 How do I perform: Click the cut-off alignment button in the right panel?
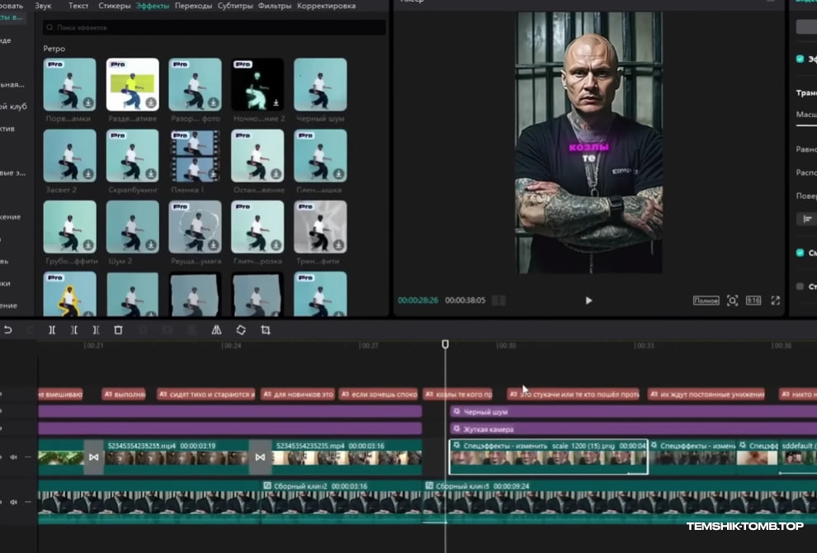pyautogui.click(x=806, y=219)
